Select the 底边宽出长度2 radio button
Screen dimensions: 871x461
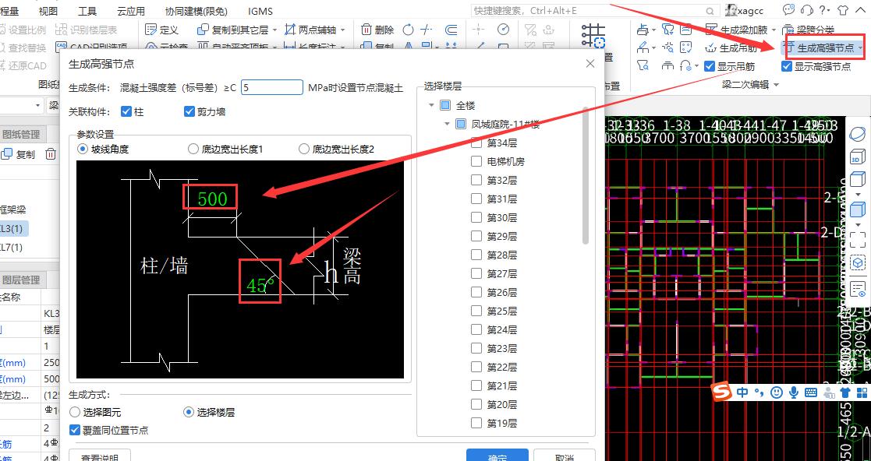pos(304,149)
